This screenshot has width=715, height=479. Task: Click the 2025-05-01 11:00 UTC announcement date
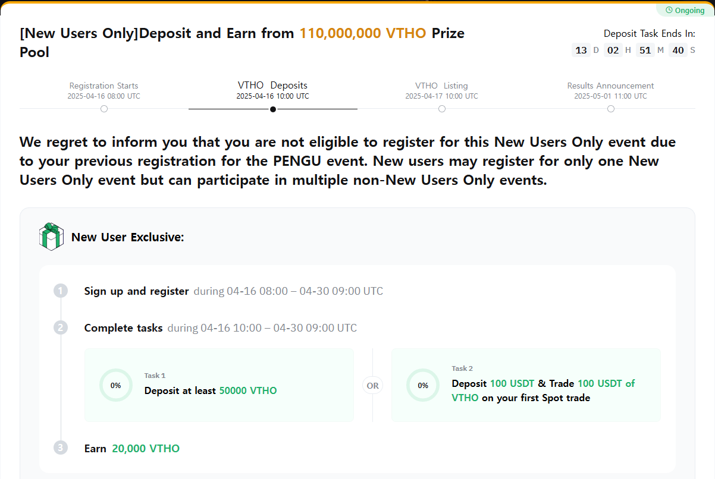coord(610,96)
